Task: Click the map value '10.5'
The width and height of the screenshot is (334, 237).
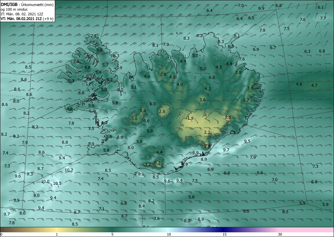Action: [57, 184]
